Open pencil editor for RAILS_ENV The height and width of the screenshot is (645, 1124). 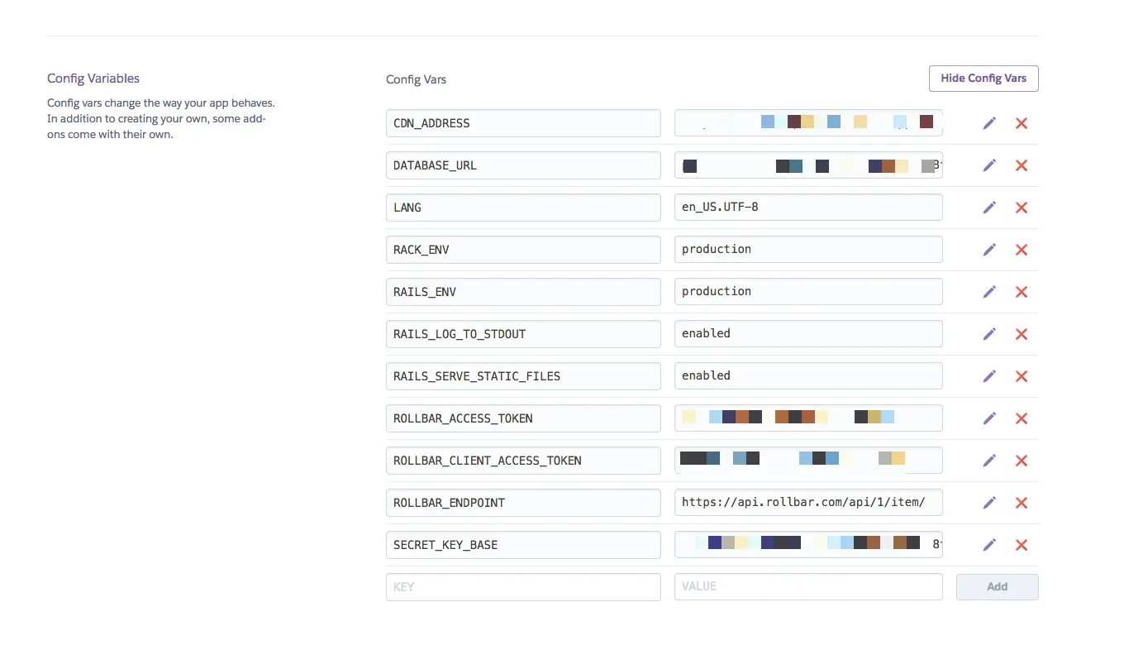click(x=989, y=292)
